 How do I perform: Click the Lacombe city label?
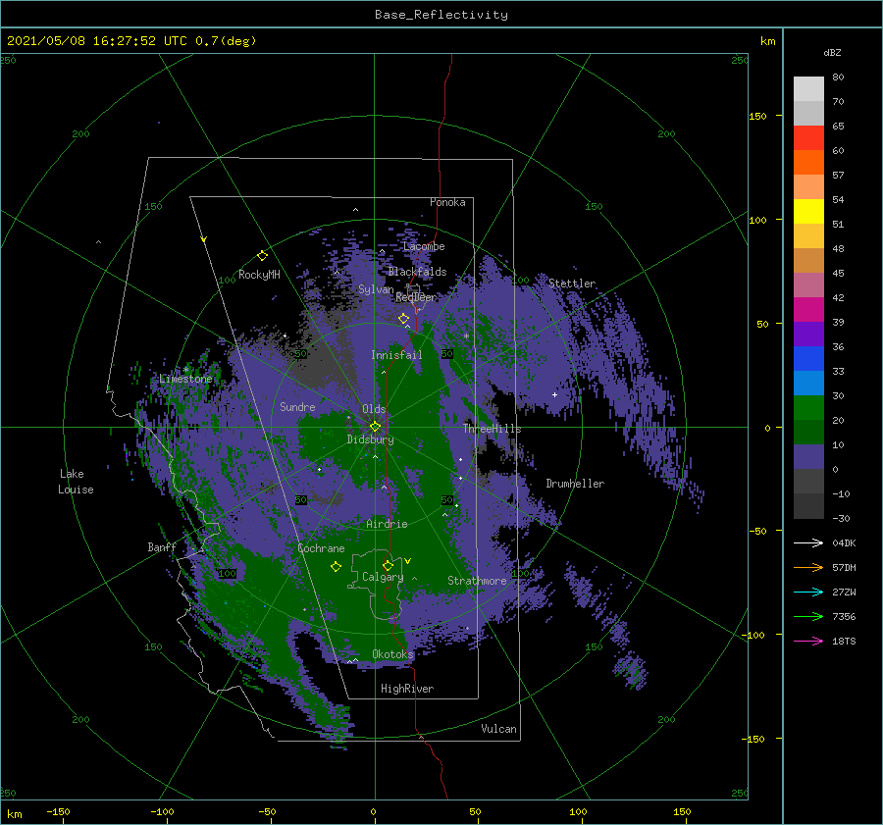click(x=424, y=246)
